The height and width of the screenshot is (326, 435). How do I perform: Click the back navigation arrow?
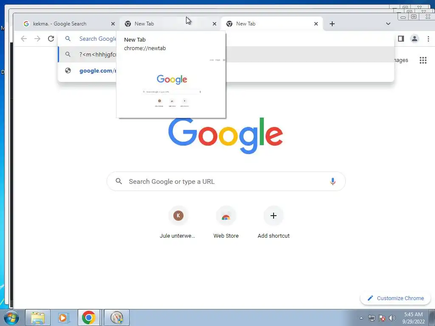point(24,39)
